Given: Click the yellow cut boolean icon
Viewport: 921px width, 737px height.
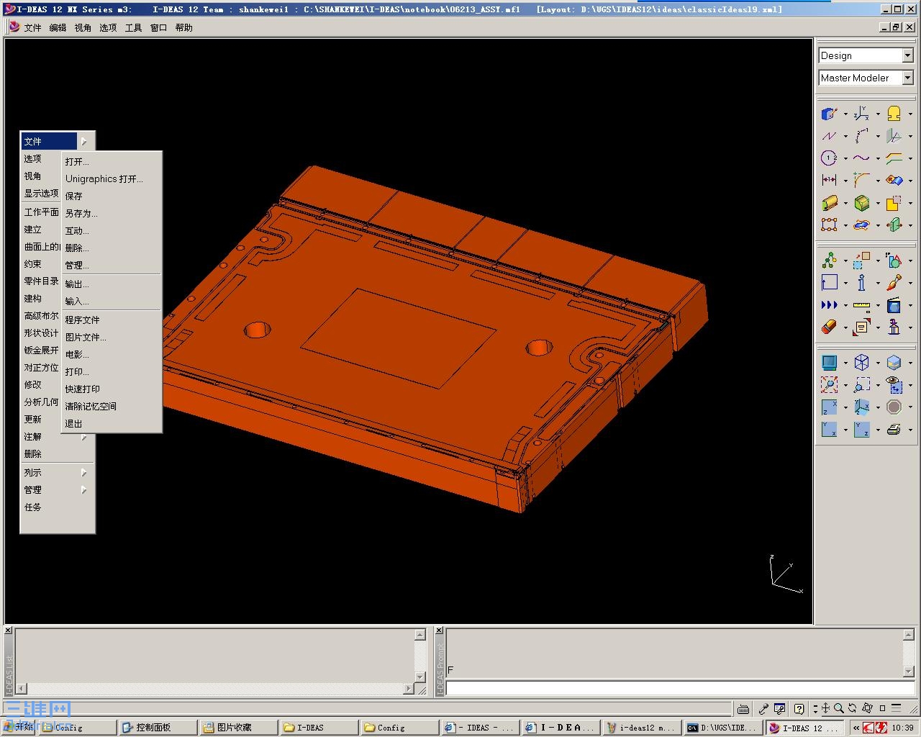Looking at the screenshot, I should [x=894, y=203].
